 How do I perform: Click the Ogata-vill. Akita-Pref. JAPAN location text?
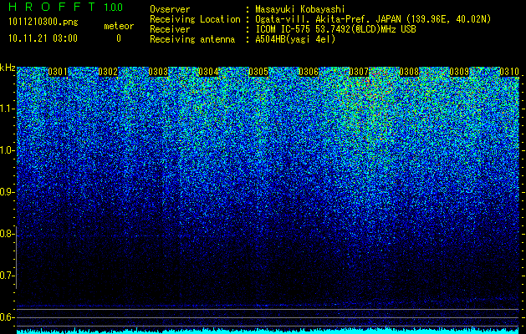pyautogui.click(x=373, y=19)
